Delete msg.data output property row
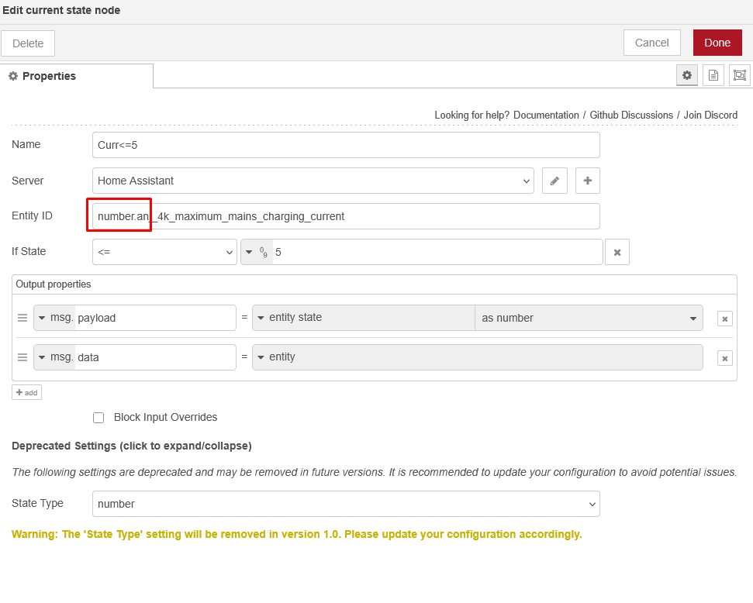This screenshot has width=753, height=603. pos(724,358)
